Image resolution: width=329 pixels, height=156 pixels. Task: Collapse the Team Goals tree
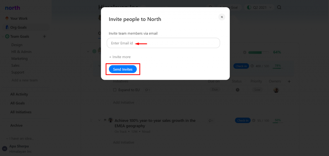[3, 36]
